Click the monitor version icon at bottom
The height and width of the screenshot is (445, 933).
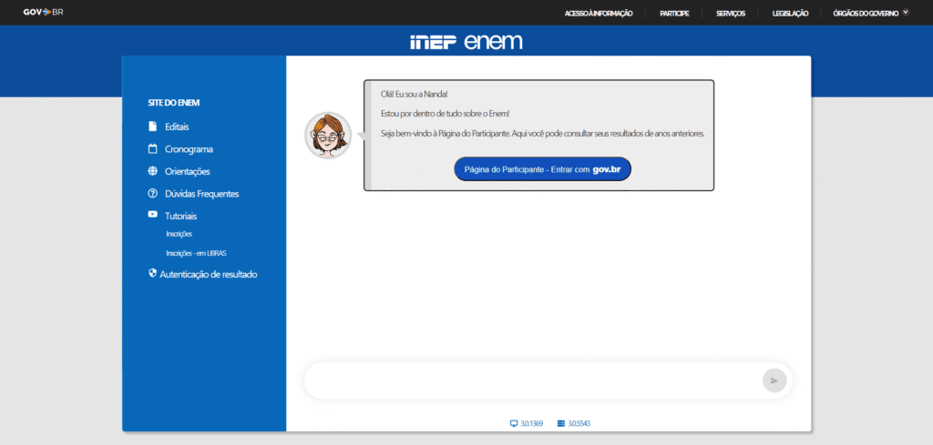point(514,424)
